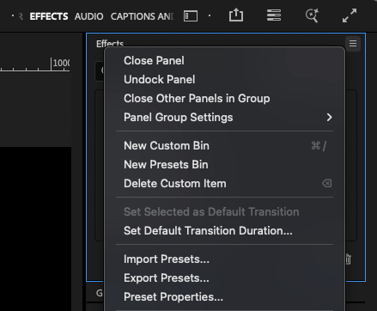Open the workspaces layout icon
Image resolution: width=377 pixels, height=311 pixels.
[x=274, y=15]
